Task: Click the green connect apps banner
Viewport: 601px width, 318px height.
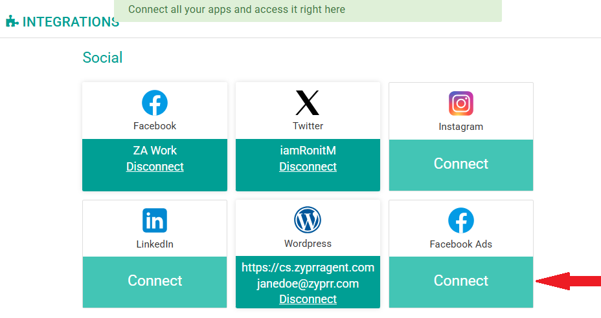Action: tap(308, 10)
